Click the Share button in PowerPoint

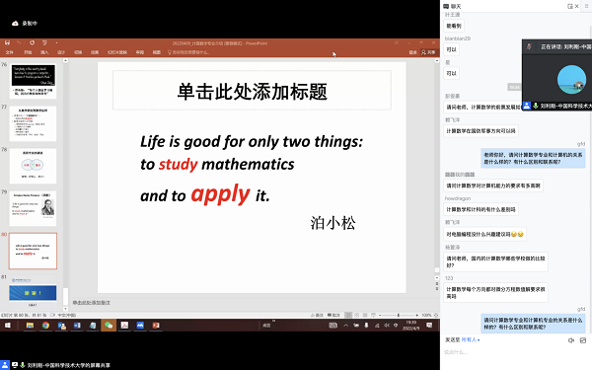(428, 52)
